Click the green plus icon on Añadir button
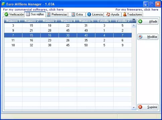The width and height of the screenshot is (162, 120). coord(140,21)
